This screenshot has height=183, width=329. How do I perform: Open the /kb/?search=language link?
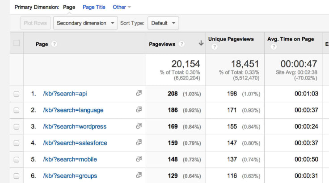[73, 110]
